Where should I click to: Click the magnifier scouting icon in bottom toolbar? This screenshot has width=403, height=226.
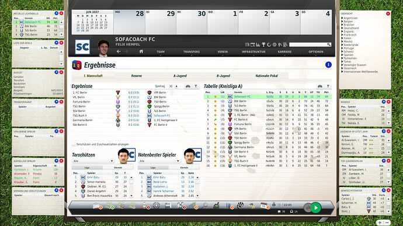click(205, 206)
